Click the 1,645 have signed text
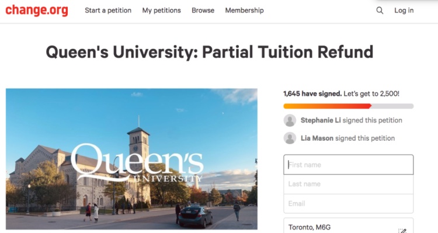 click(x=312, y=93)
